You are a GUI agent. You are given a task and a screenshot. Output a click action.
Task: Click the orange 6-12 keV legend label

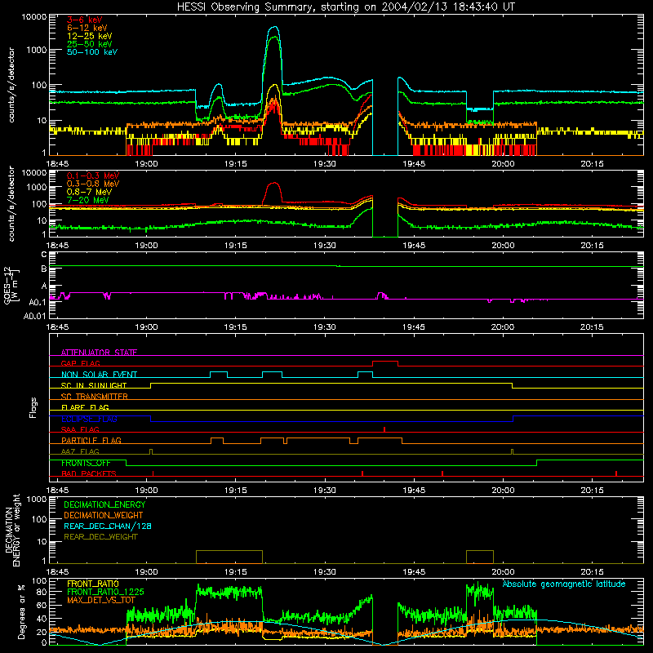pos(87,28)
